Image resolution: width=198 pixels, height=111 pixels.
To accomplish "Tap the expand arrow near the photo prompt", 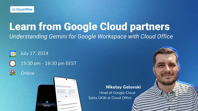I will tap(80, 108).
